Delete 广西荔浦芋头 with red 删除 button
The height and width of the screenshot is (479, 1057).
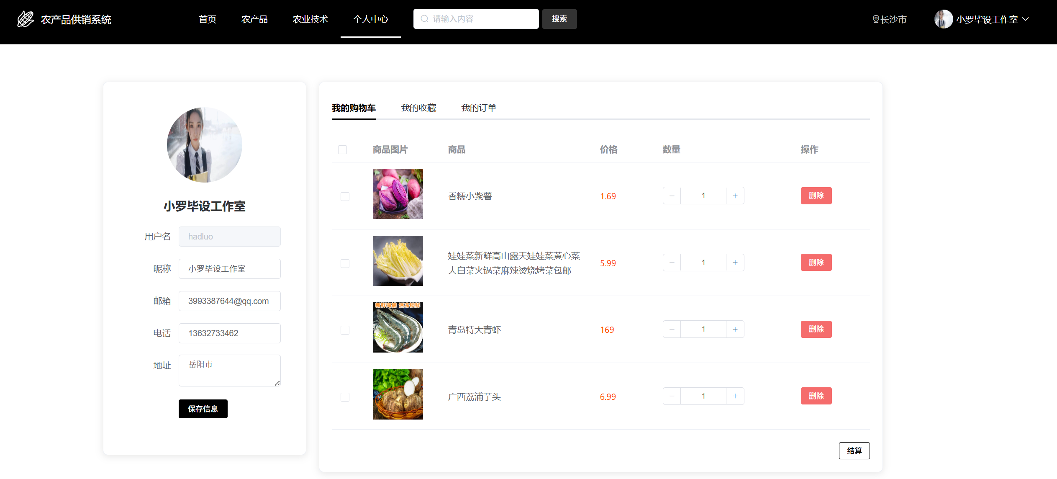tap(816, 396)
